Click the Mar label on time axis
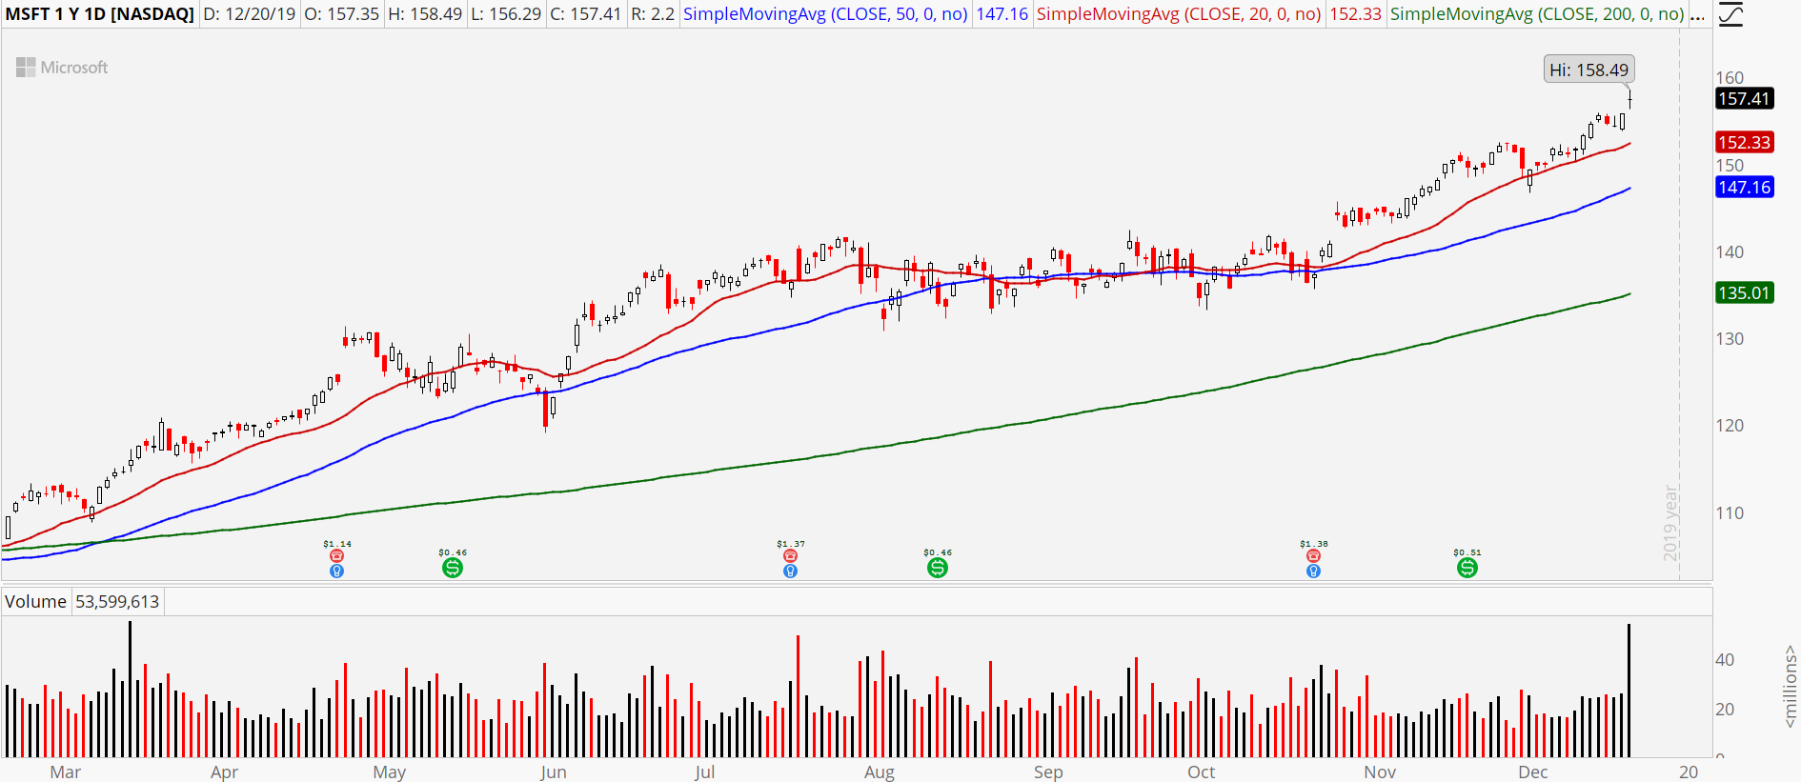Screen dimensions: 1801x782 tap(66, 772)
